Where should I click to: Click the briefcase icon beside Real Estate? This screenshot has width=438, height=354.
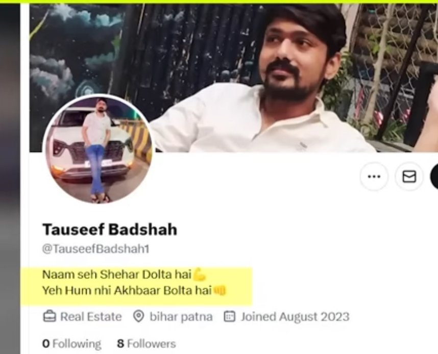tap(50, 317)
